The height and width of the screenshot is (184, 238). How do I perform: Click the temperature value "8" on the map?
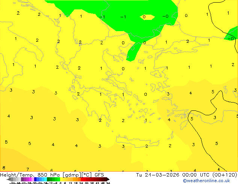(4, 168)
